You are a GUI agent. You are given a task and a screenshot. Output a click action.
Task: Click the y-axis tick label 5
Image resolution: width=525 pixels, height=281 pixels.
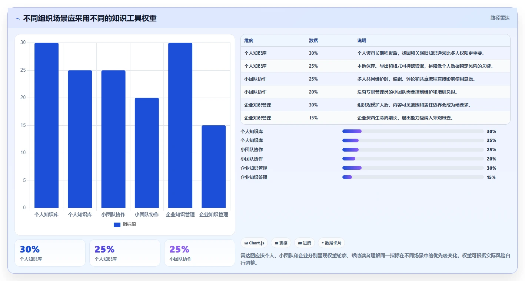point(24,180)
